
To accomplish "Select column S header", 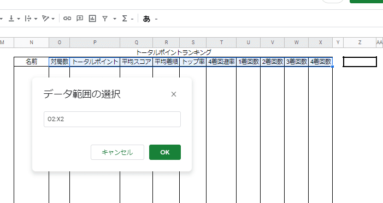I will tap(193, 43).
